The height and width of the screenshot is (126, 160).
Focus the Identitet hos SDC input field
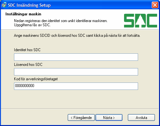pos(76,57)
